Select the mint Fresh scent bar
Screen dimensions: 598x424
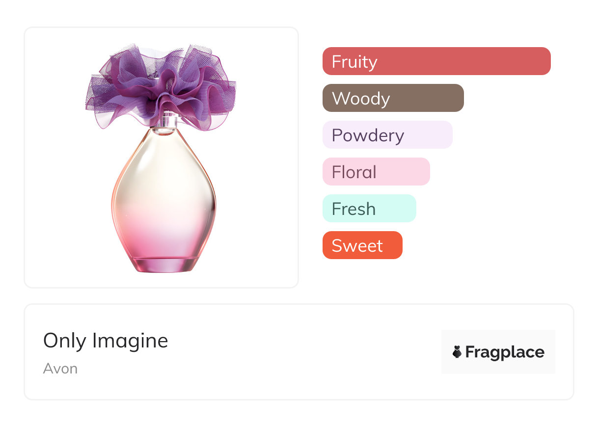coord(369,209)
